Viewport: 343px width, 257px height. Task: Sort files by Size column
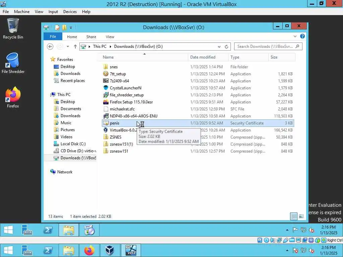click(282, 57)
